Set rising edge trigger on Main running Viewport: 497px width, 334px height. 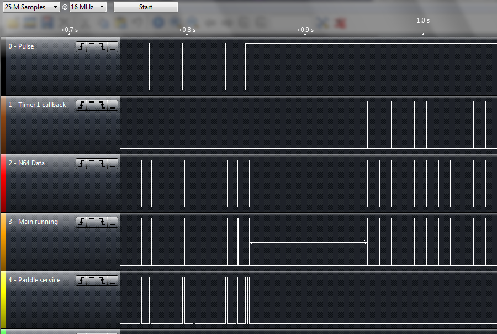coord(82,222)
